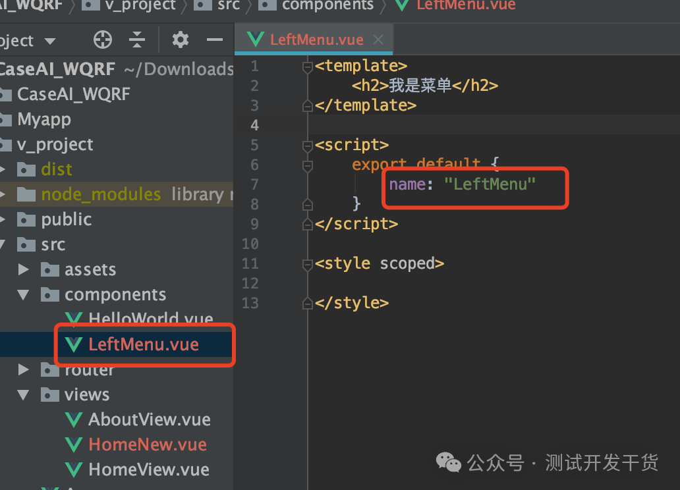Click the closing </script> tag
The height and width of the screenshot is (490, 680).
(x=356, y=224)
